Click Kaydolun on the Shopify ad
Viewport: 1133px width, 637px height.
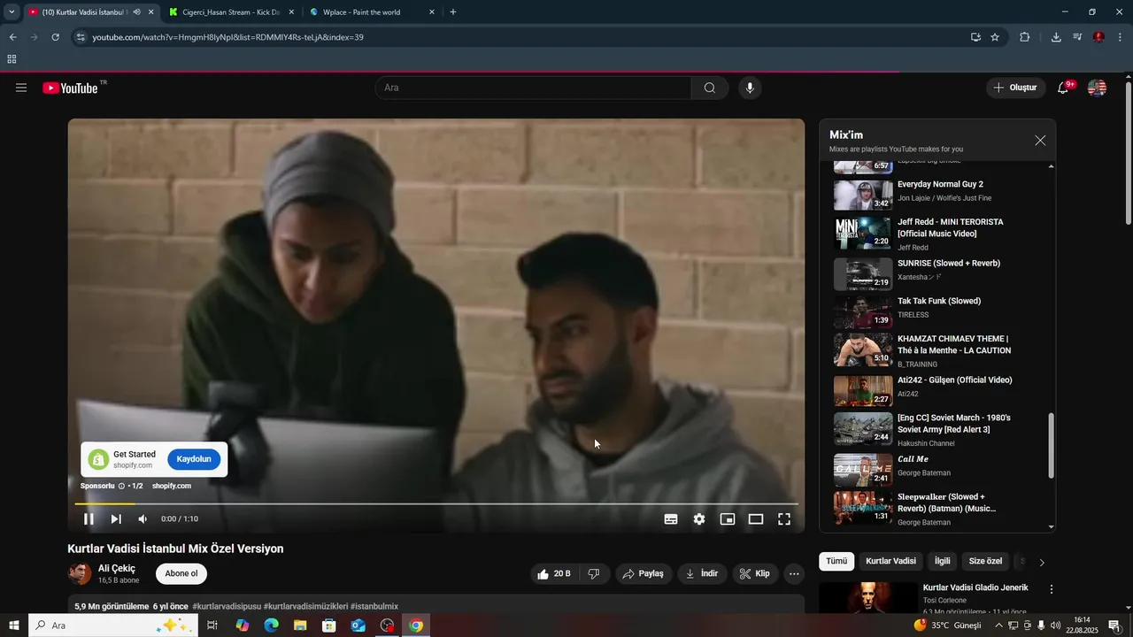[194, 459]
